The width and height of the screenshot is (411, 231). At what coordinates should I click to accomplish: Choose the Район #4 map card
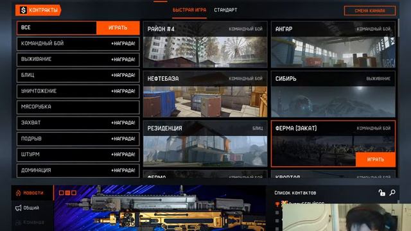[205, 44]
